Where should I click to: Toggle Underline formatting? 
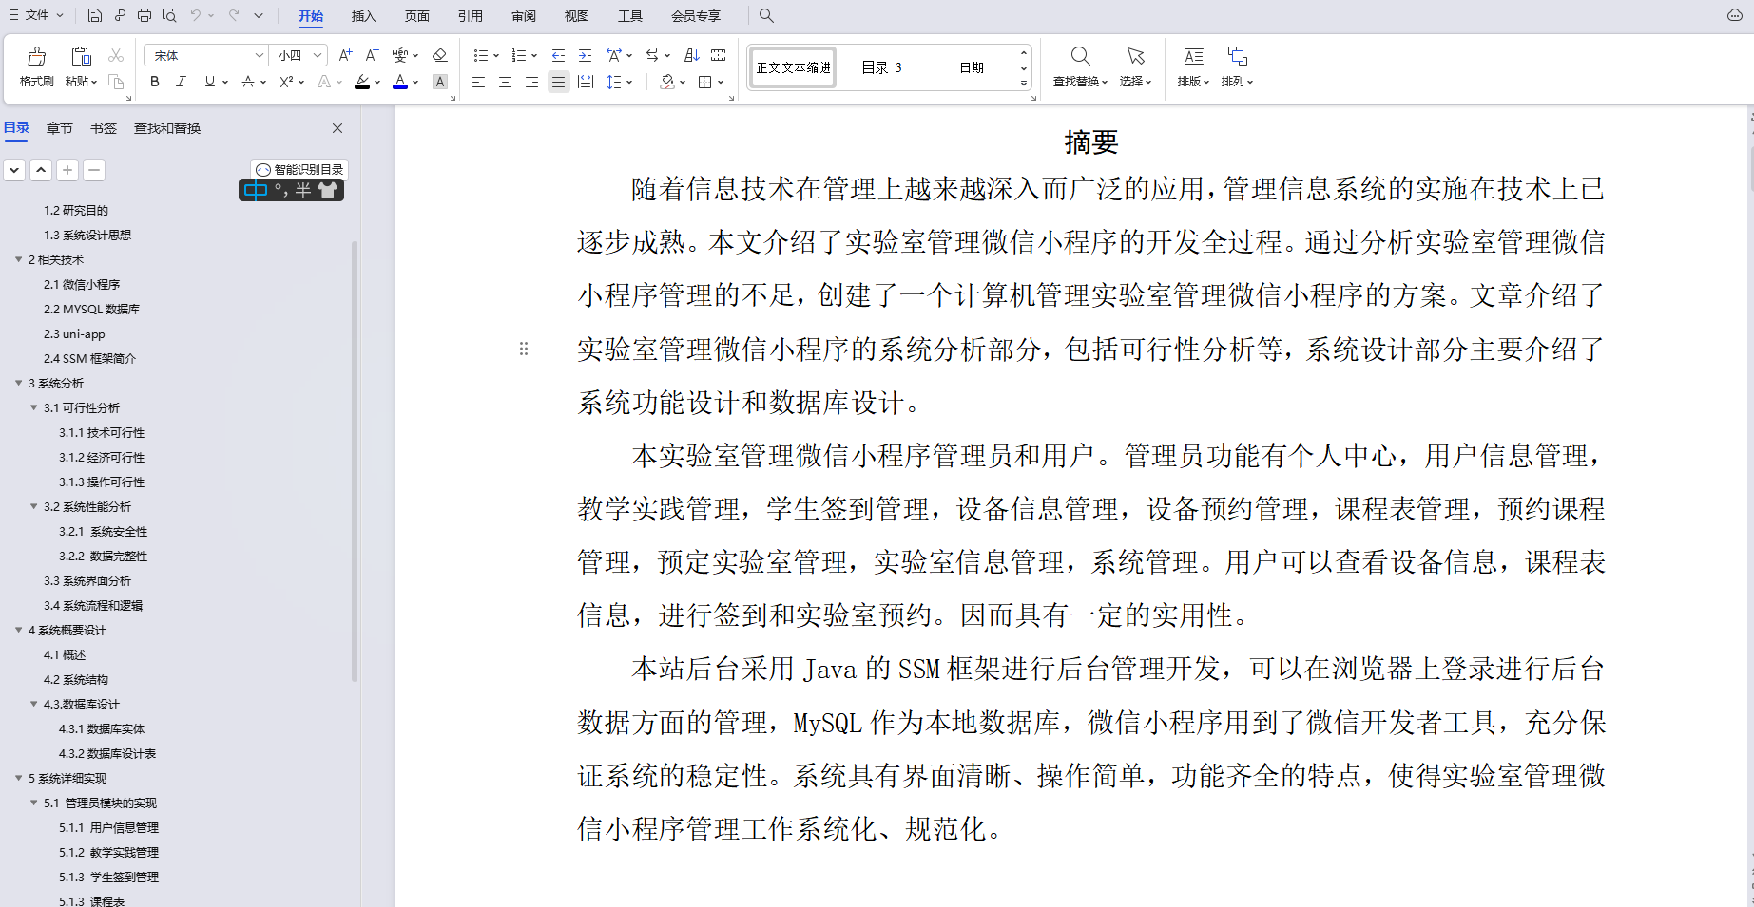210,82
